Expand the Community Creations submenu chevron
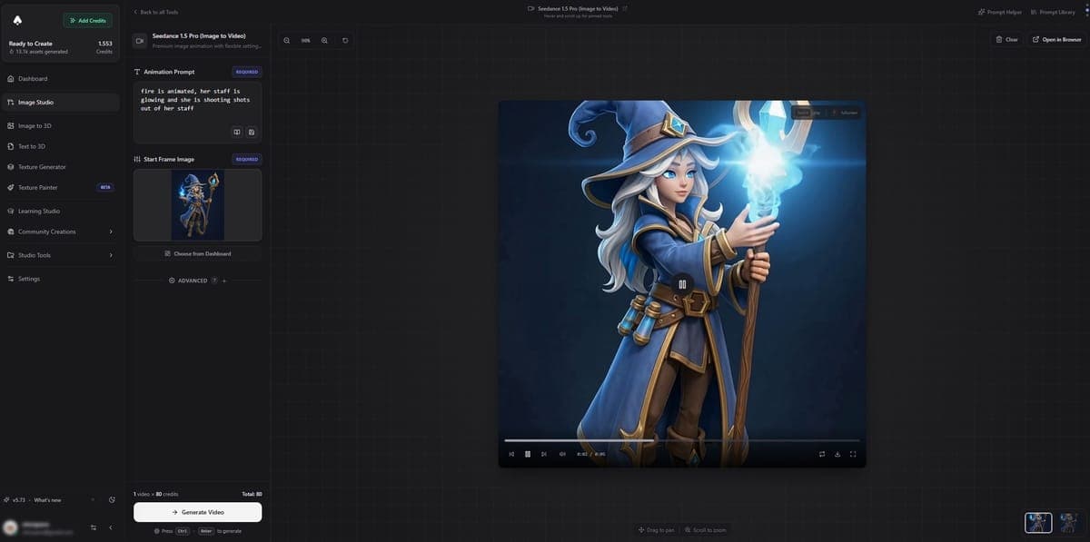This screenshot has width=1090, height=542. point(111,232)
